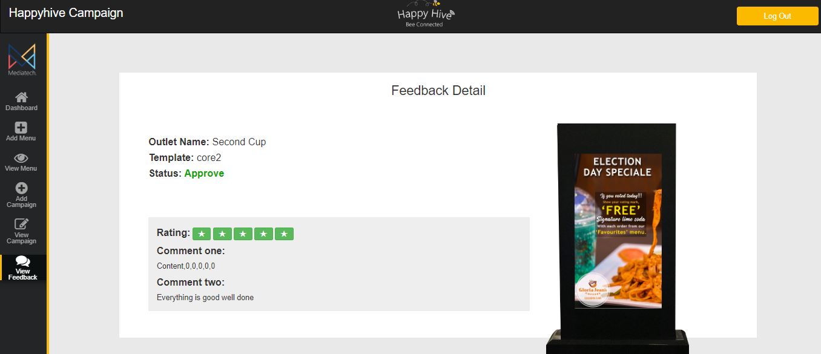
Task: Open View Menu eye icon
Action: pyautogui.click(x=21, y=158)
